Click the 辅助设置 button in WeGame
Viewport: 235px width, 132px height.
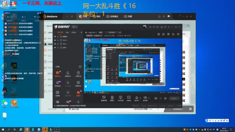[x=74, y=109]
